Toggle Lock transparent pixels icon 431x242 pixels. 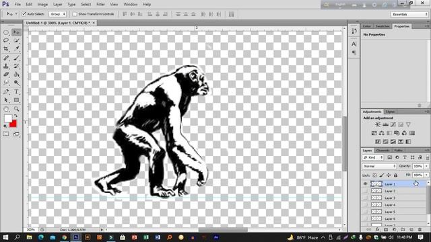tap(374, 175)
